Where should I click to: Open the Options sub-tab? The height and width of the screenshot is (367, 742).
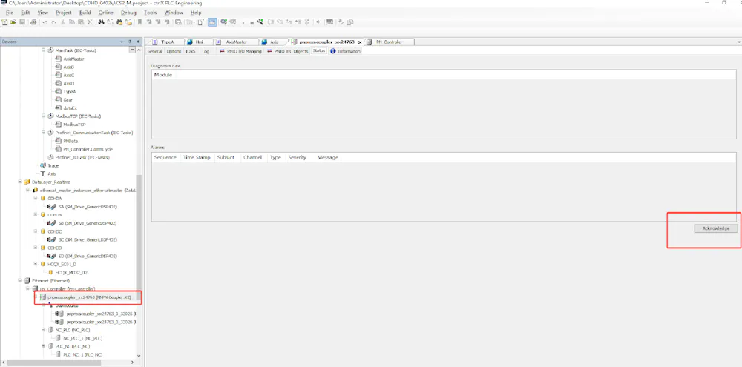[x=174, y=51]
